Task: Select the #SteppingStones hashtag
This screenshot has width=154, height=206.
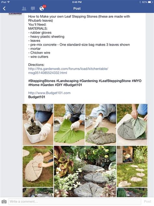Action: coord(42,81)
